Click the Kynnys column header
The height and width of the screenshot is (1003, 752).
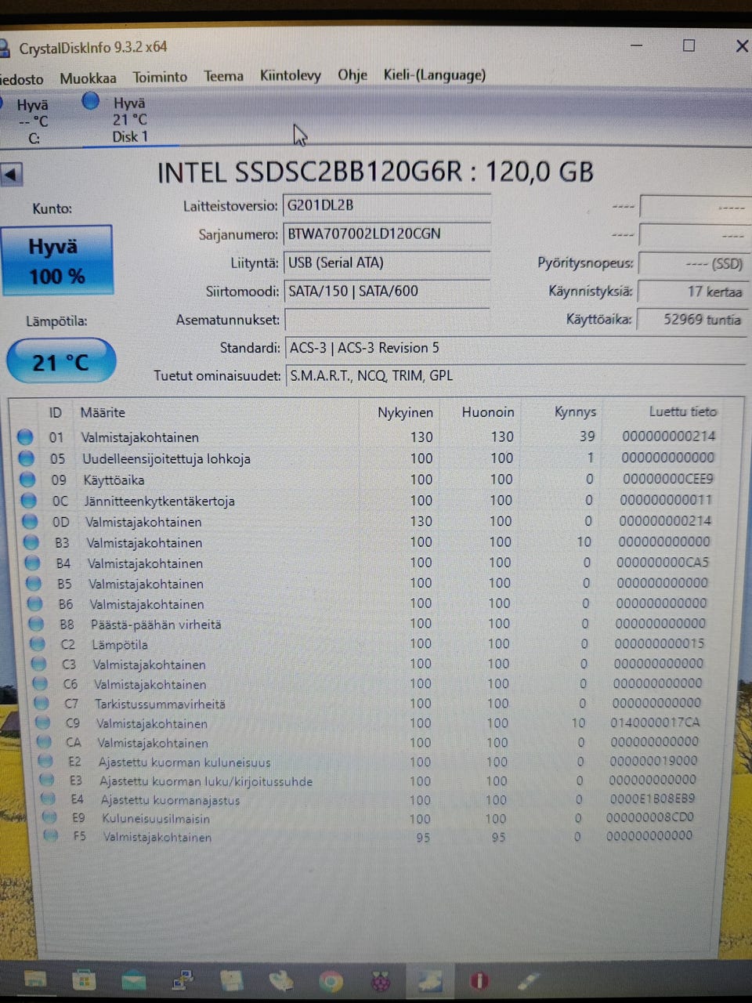(x=575, y=411)
